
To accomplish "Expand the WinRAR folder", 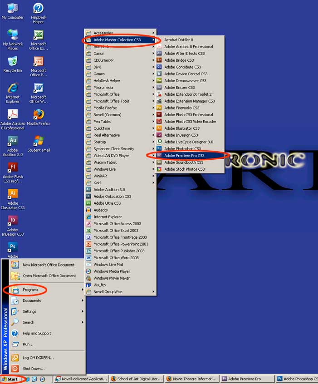I will [121, 176].
